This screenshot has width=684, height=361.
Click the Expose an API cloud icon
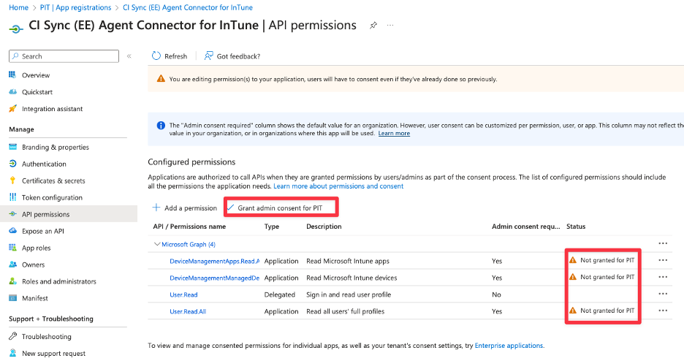[x=12, y=231]
